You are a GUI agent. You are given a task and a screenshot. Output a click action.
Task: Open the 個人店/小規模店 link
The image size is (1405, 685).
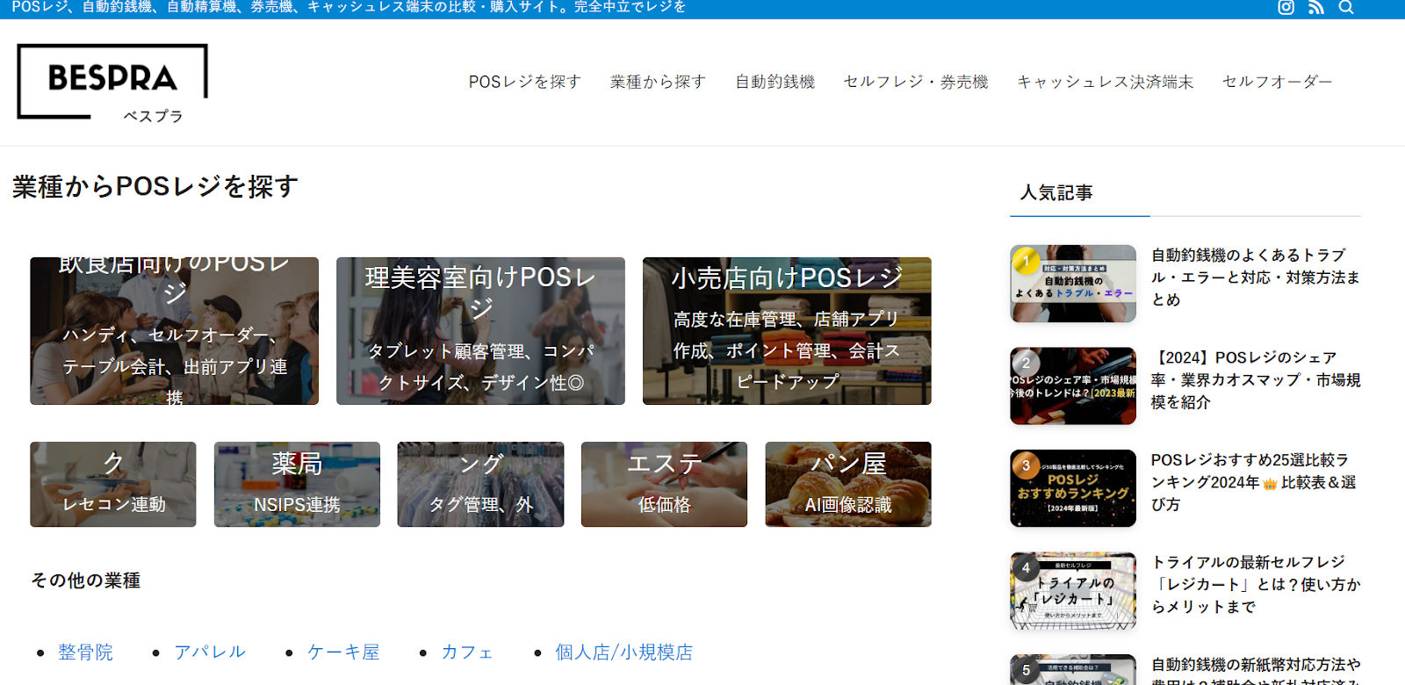coord(623,653)
